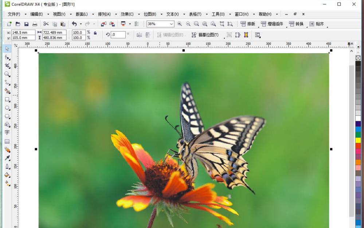This screenshot has width=364, height=228.
Task: Pick the yellow palette swatch
Action: coord(358,140)
